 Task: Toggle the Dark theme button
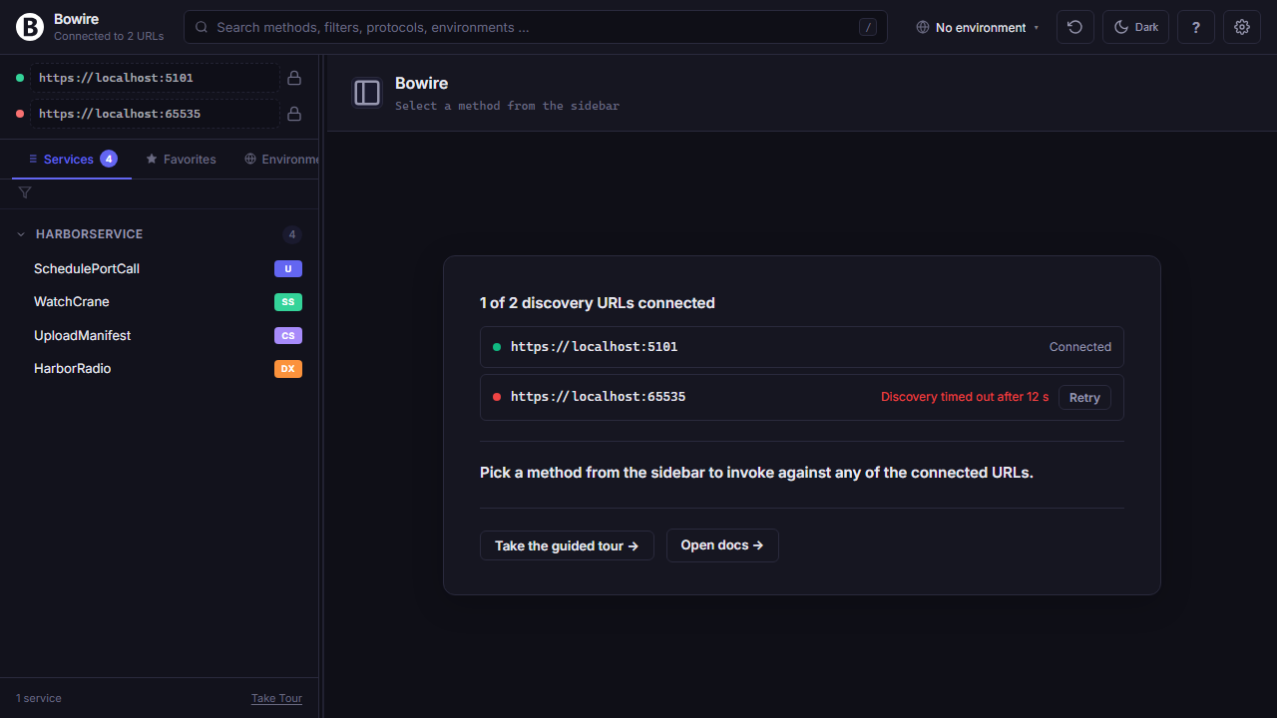(1135, 27)
